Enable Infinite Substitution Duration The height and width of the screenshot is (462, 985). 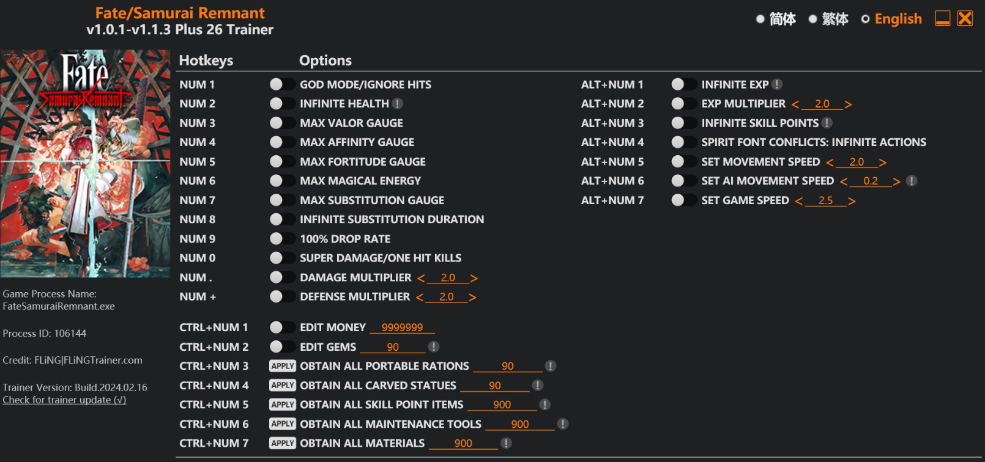[282, 219]
